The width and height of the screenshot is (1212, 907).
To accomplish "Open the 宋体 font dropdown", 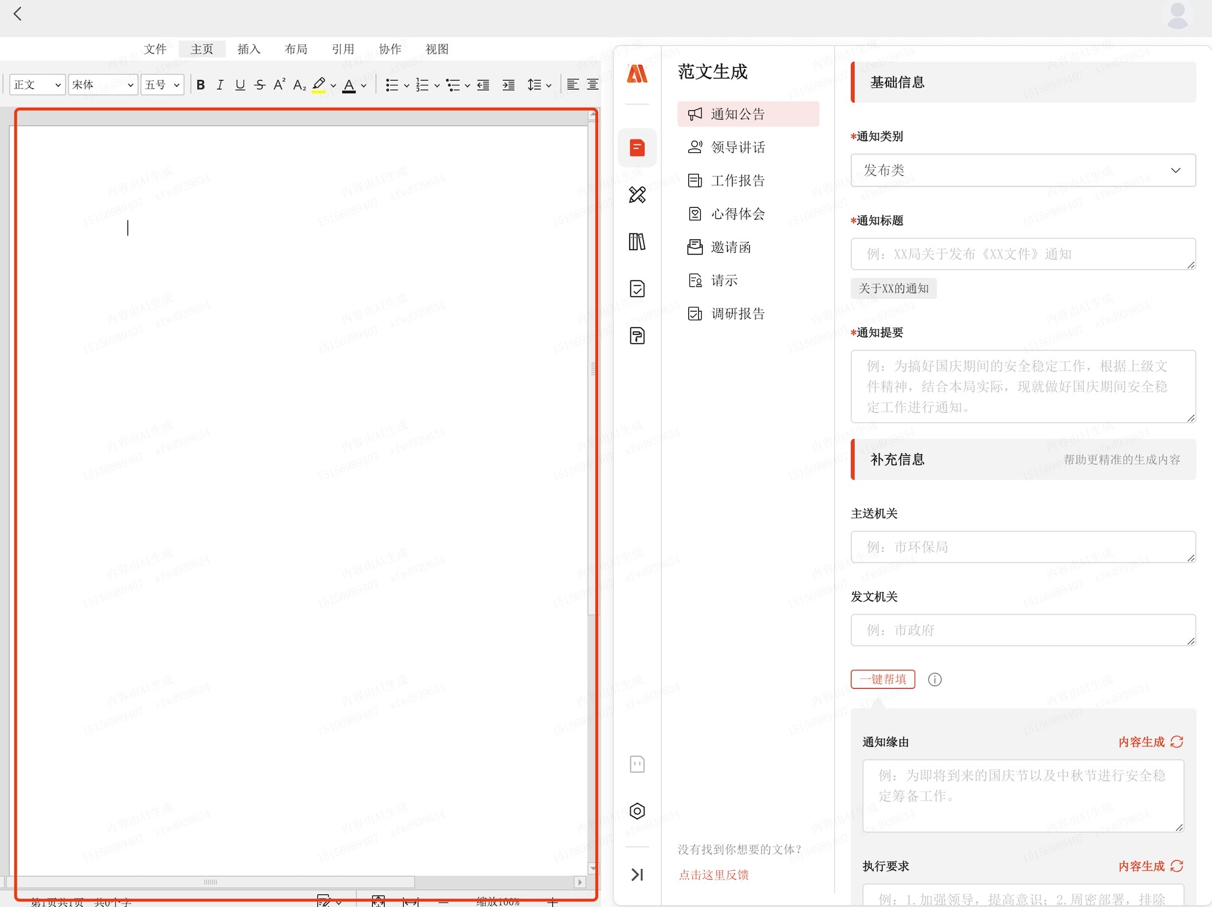I will [x=103, y=85].
